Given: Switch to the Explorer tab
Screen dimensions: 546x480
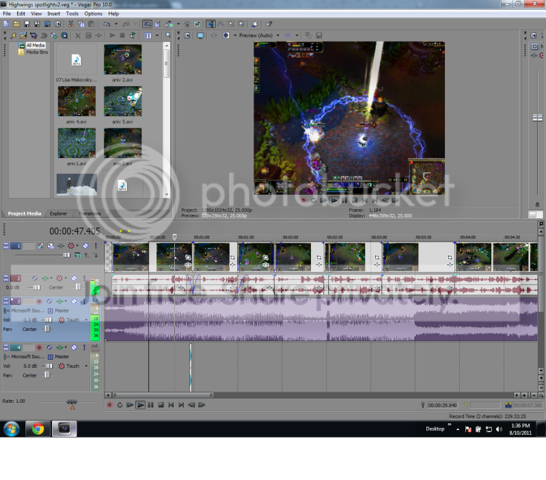Looking at the screenshot, I should tap(58, 213).
